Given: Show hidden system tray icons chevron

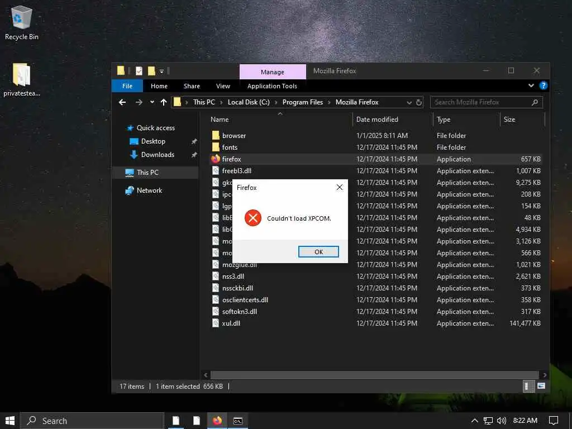Looking at the screenshot, I should pos(474,421).
